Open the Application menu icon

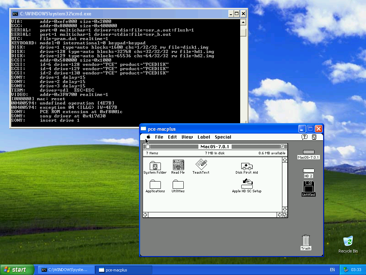[x=314, y=137]
